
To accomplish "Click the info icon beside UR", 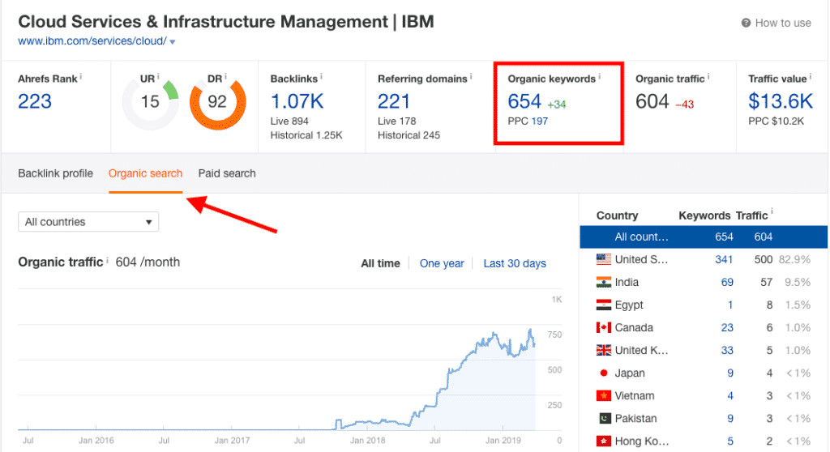I will 158,77.
